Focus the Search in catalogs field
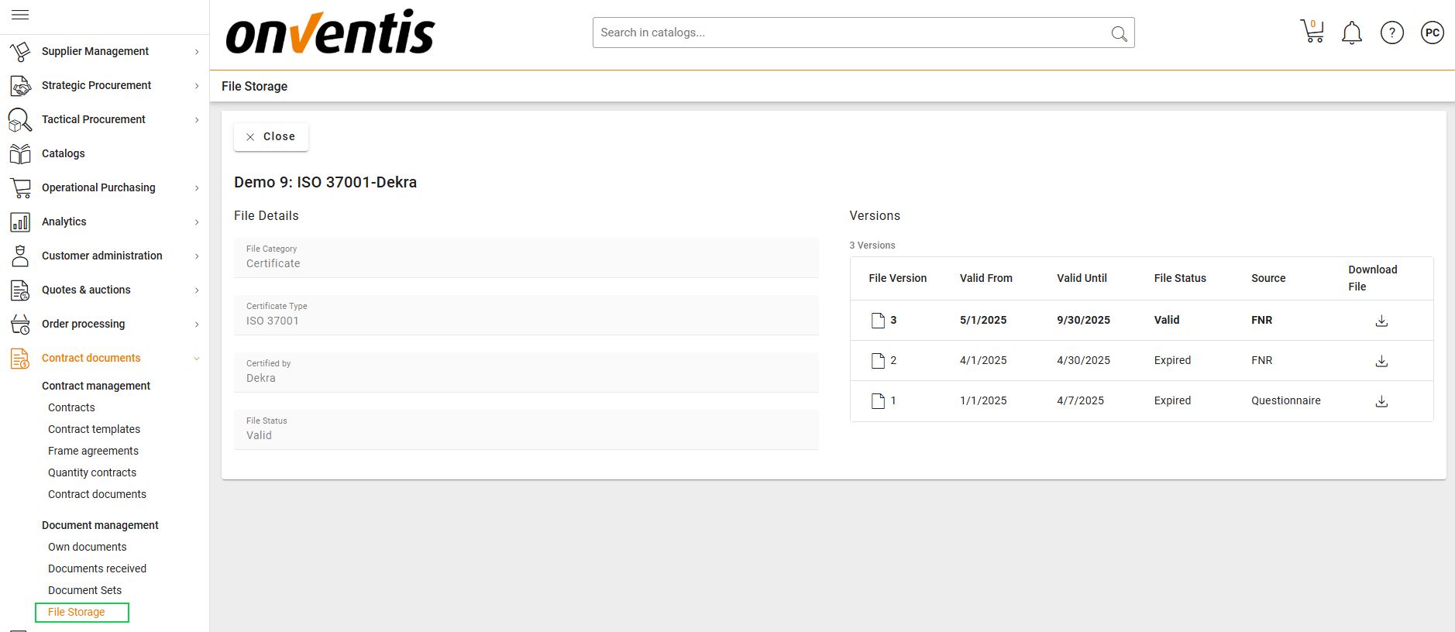The image size is (1455, 632). pos(848,33)
